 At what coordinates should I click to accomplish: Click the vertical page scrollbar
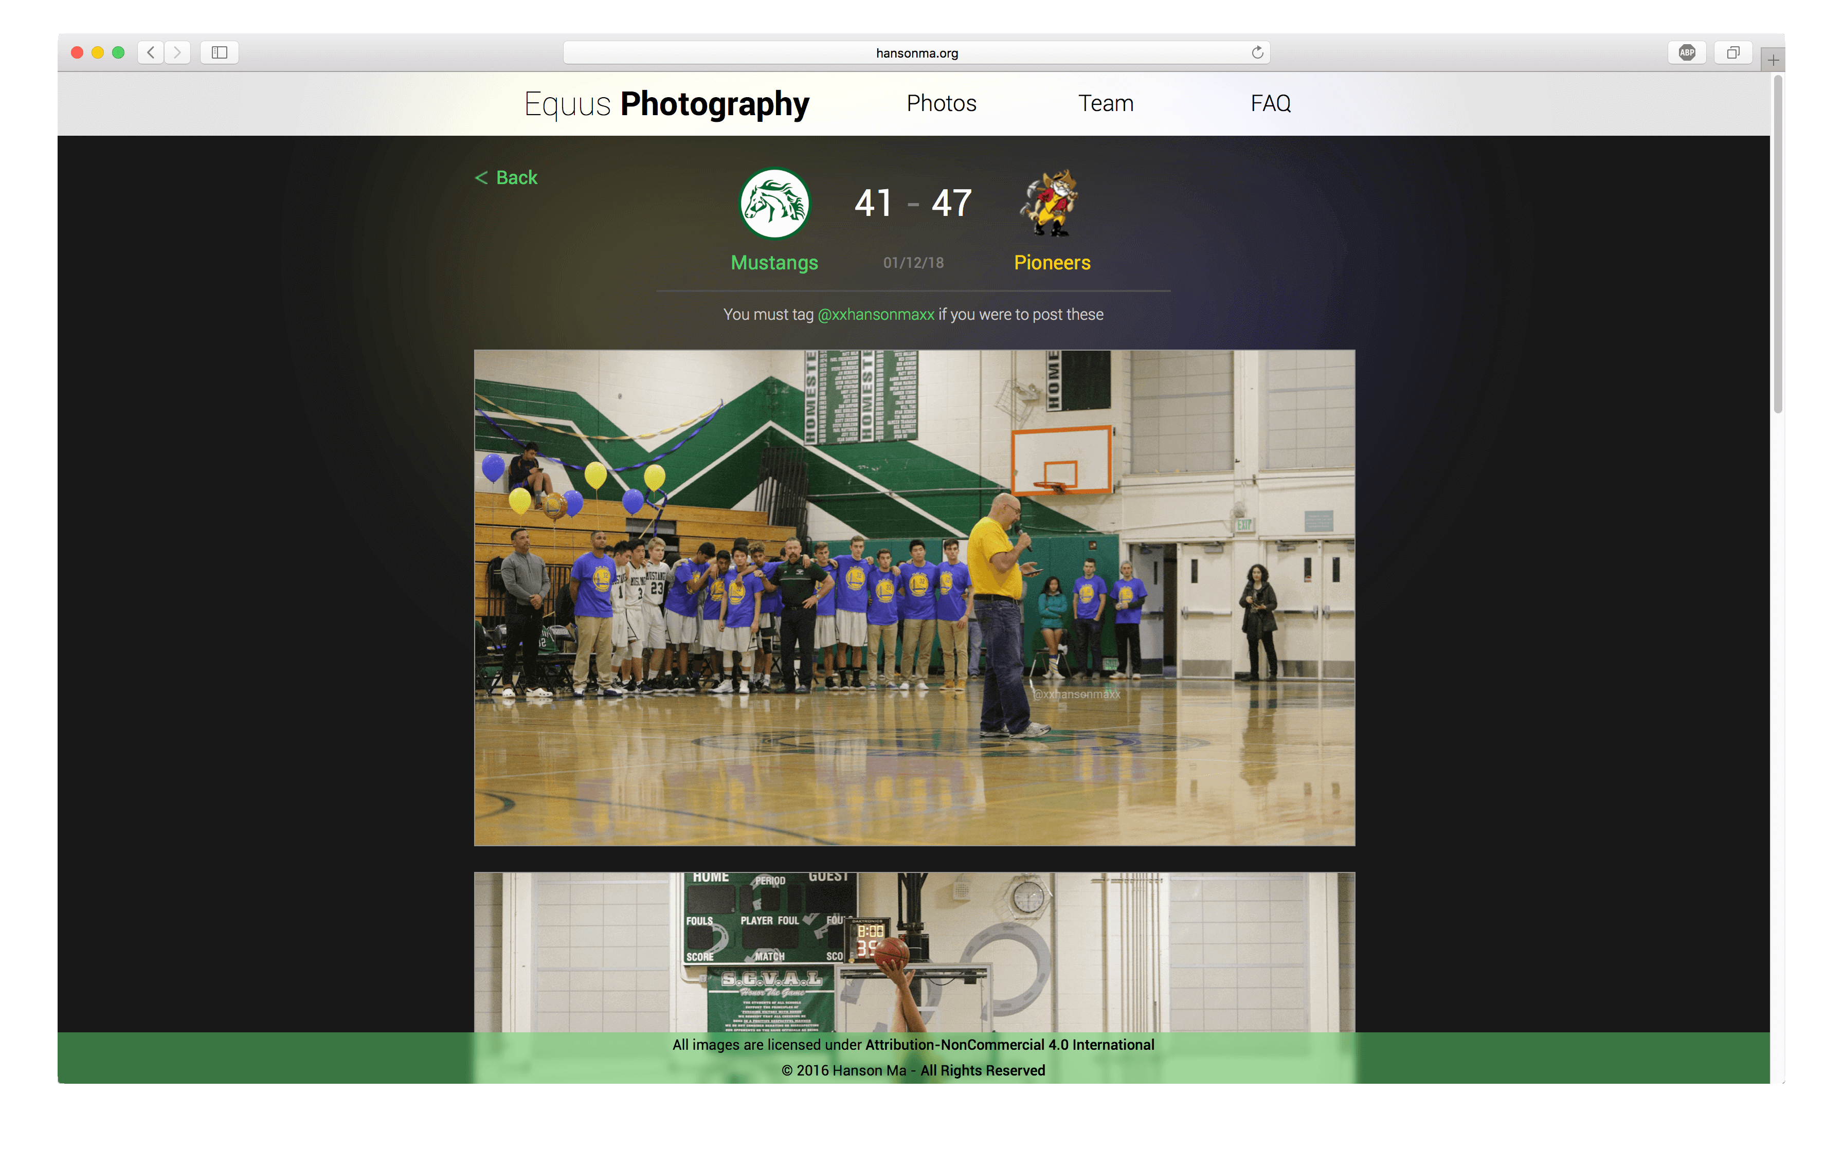1777,245
